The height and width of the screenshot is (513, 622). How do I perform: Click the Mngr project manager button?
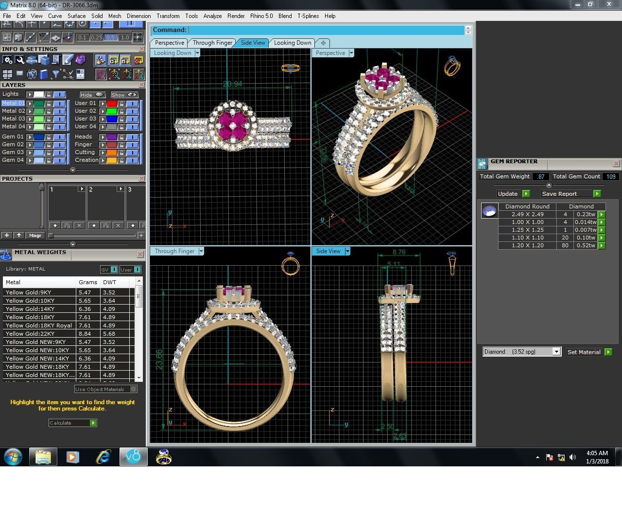[35, 235]
